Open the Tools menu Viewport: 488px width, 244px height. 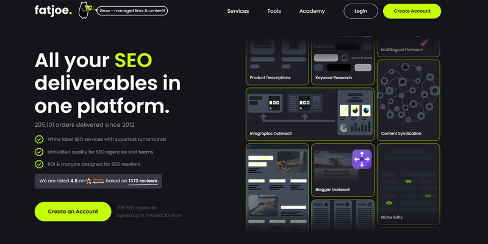274,11
